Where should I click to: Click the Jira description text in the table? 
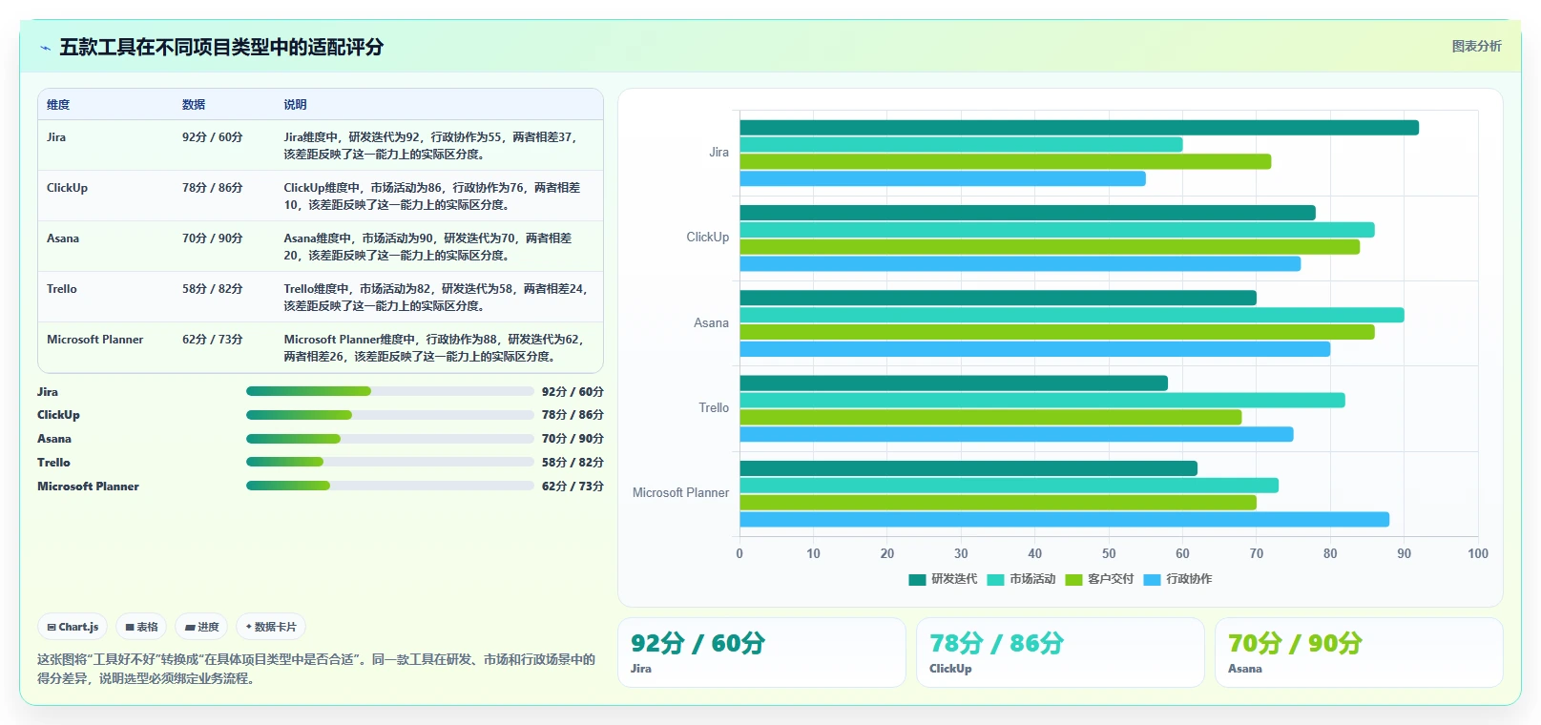pyautogui.click(x=432, y=146)
